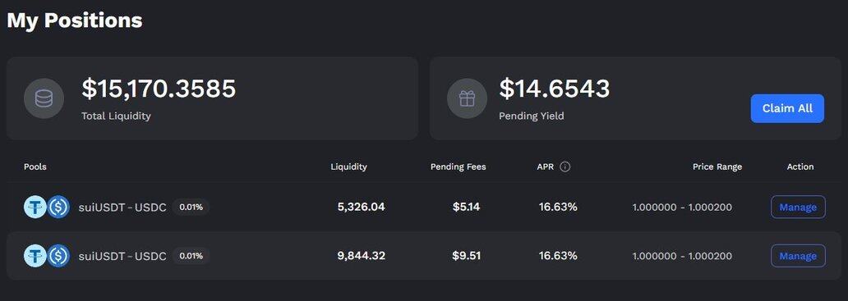This screenshot has height=301, width=848.
Task: Click the Pending Fees column header
Action: 458,166
